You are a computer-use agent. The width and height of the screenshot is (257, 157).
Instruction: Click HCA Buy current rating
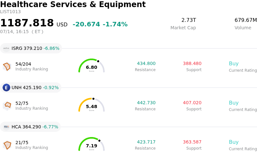pyautogui.click(x=234, y=142)
